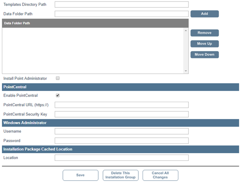The width and height of the screenshot is (242, 186).
Task: Click the Data Folder Path column header
Action: click(95, 23)
